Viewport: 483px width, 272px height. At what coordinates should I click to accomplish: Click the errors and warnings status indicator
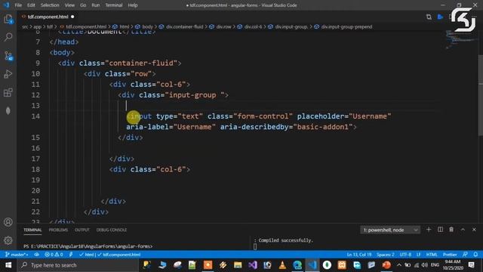[x=54, y=255]
